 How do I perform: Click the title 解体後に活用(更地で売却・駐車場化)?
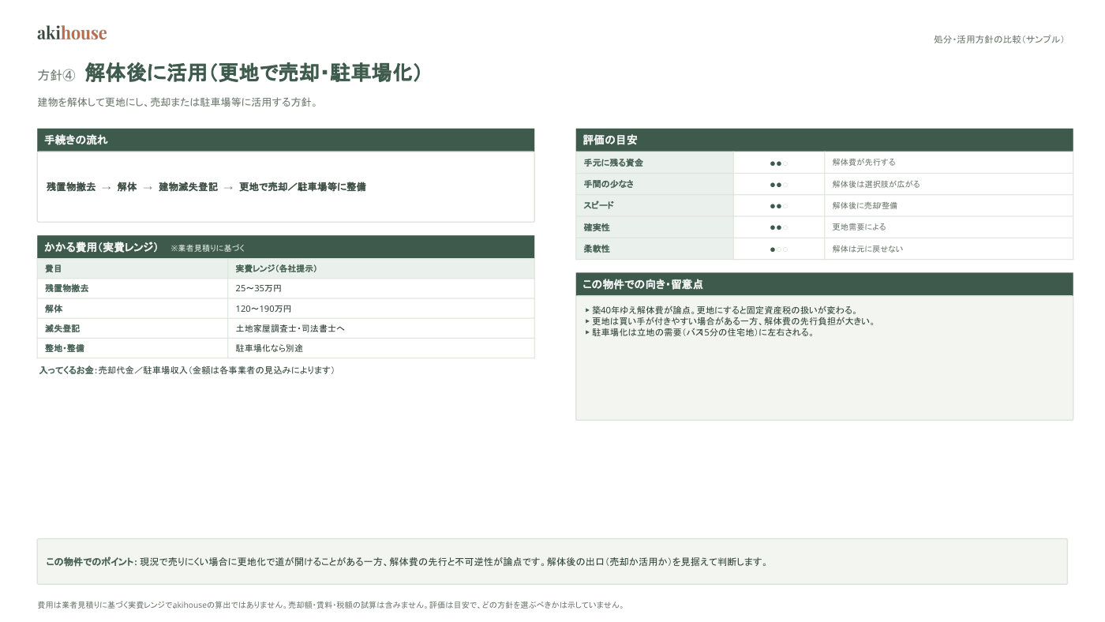point(253,73)
